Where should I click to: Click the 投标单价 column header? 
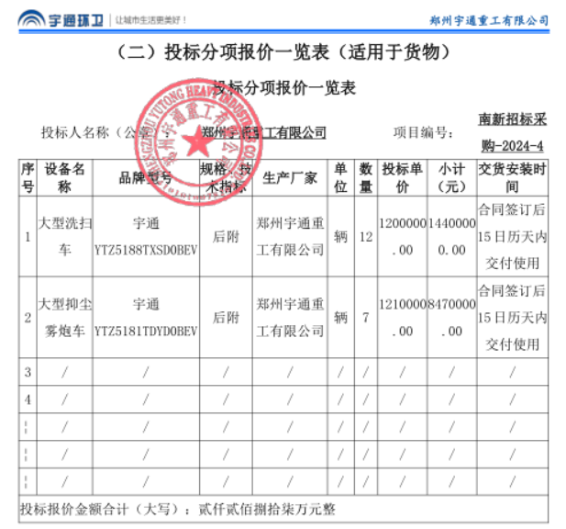coord(403,178)
